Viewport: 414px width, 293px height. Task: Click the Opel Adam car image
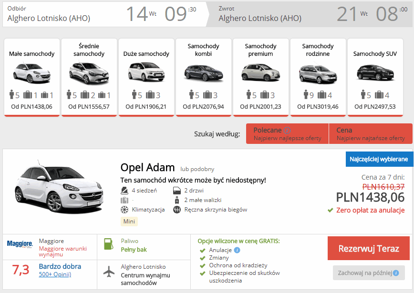pos(59,186)
